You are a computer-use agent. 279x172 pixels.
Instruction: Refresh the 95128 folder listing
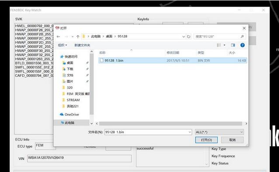tap(188, 37)
